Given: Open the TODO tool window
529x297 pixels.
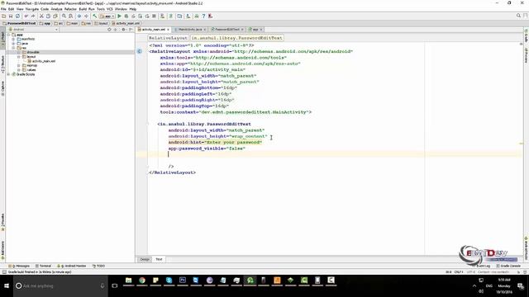Looking at the screenshot, I should point(98,266).
